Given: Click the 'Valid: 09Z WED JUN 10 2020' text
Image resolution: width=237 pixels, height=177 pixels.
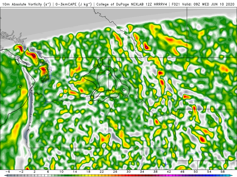Looking at the screenshot, I should point(208,4).
